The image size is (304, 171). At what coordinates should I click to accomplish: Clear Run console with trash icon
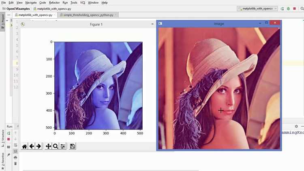pyautogui.click(x=15, y=164)
